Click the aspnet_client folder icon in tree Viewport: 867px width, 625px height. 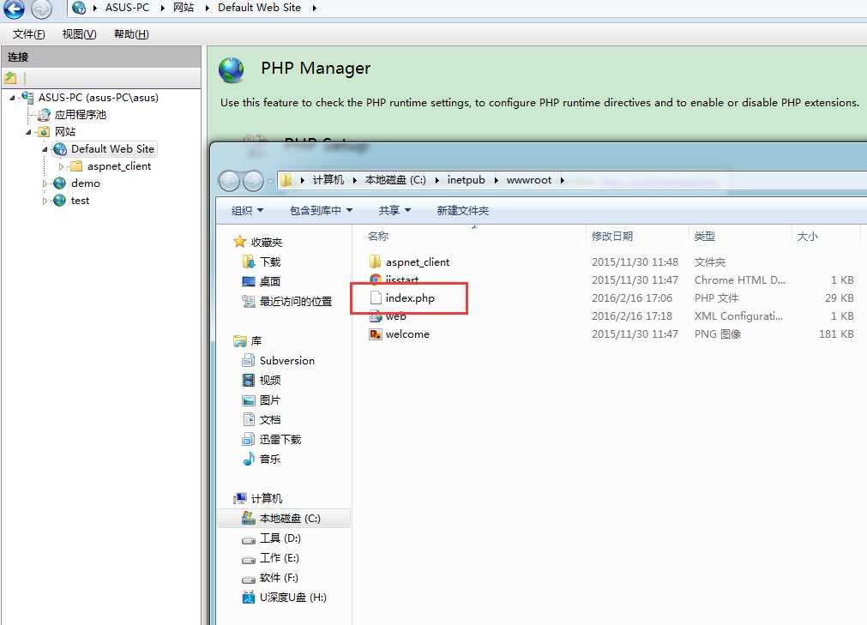[76, 166]
